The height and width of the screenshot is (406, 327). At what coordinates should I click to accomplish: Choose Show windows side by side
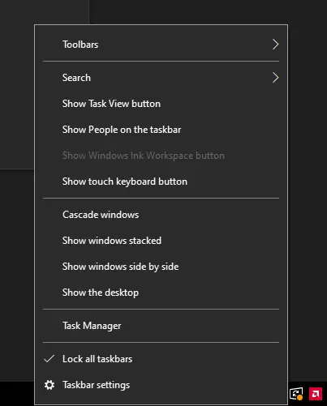[x=161, y=267]
